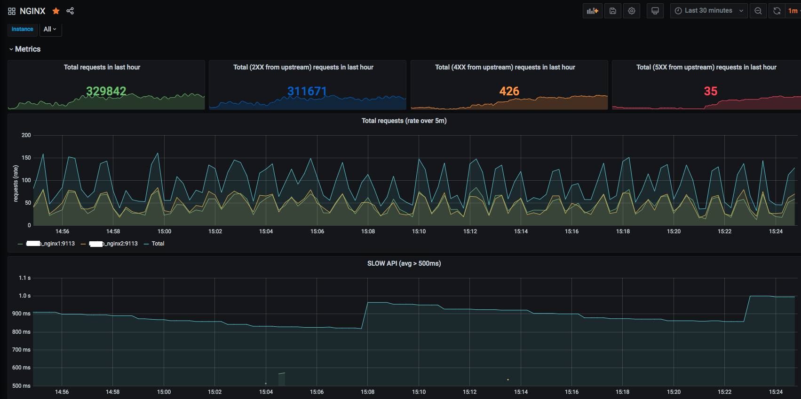Open the SLOW API panel title menu

coord(404,263)
